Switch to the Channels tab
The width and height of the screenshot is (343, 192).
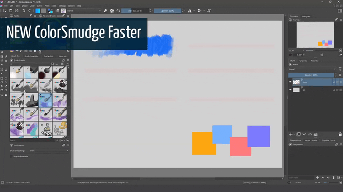point(303,61)
